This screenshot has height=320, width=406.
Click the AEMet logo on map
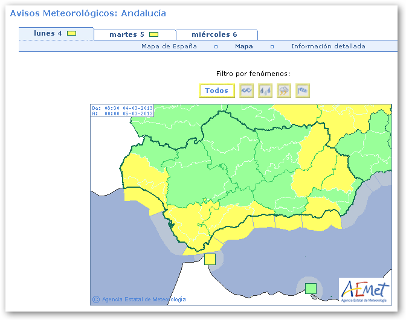pyautogui.click(x=363, y=290)
